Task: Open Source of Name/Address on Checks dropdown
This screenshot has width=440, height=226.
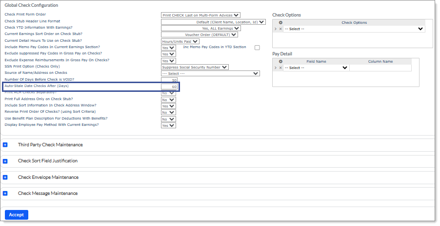Action: click(210, 74)
